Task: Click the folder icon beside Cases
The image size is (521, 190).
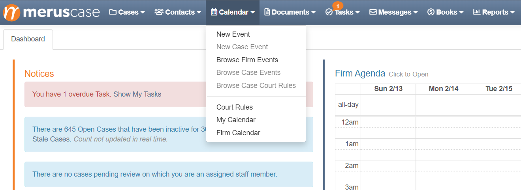Action: tap(113, 12)
